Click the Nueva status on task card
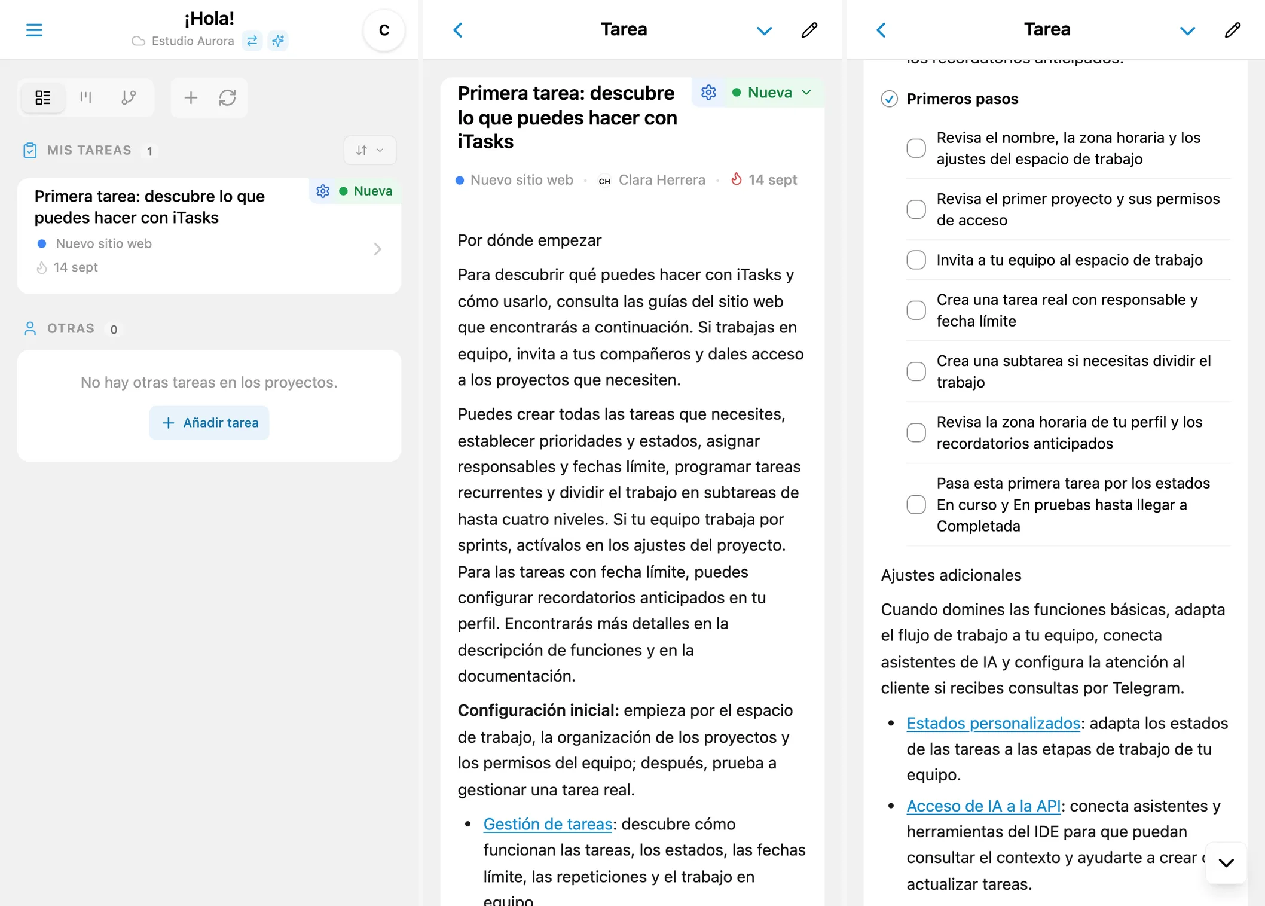Viewport: 1265px width, 906px height. (x=366, y=191)
